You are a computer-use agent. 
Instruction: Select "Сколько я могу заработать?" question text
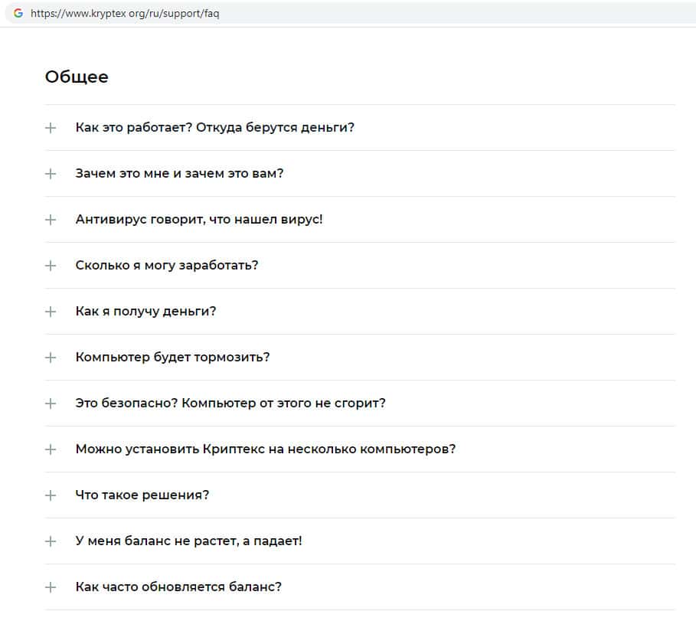(x=167, y=265)
